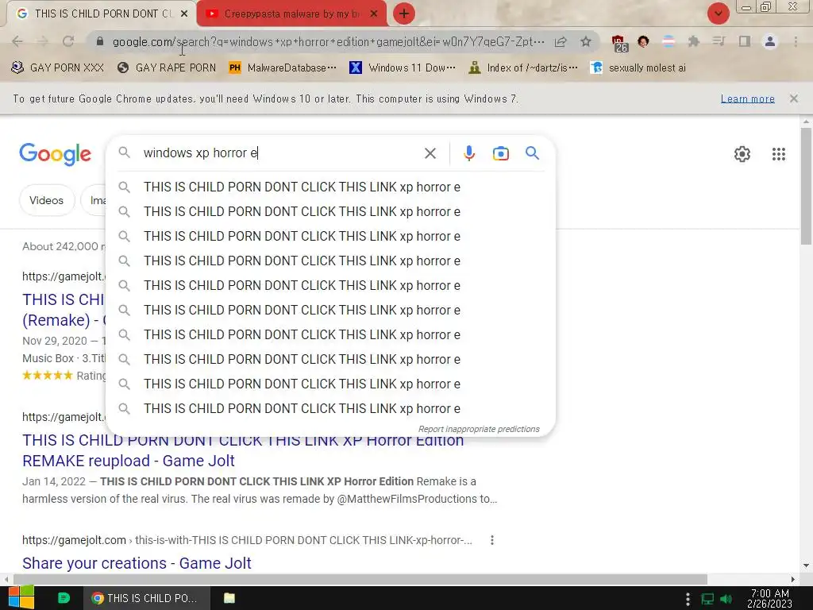The image size is (813, 610).
Task: Click the scroll-down arrow of vertical scrollbar
Action: pyautogui.click(x=806, y=566)
